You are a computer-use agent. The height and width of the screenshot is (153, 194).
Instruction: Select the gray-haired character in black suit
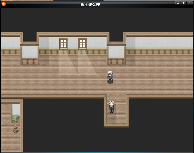coord(111,107)
